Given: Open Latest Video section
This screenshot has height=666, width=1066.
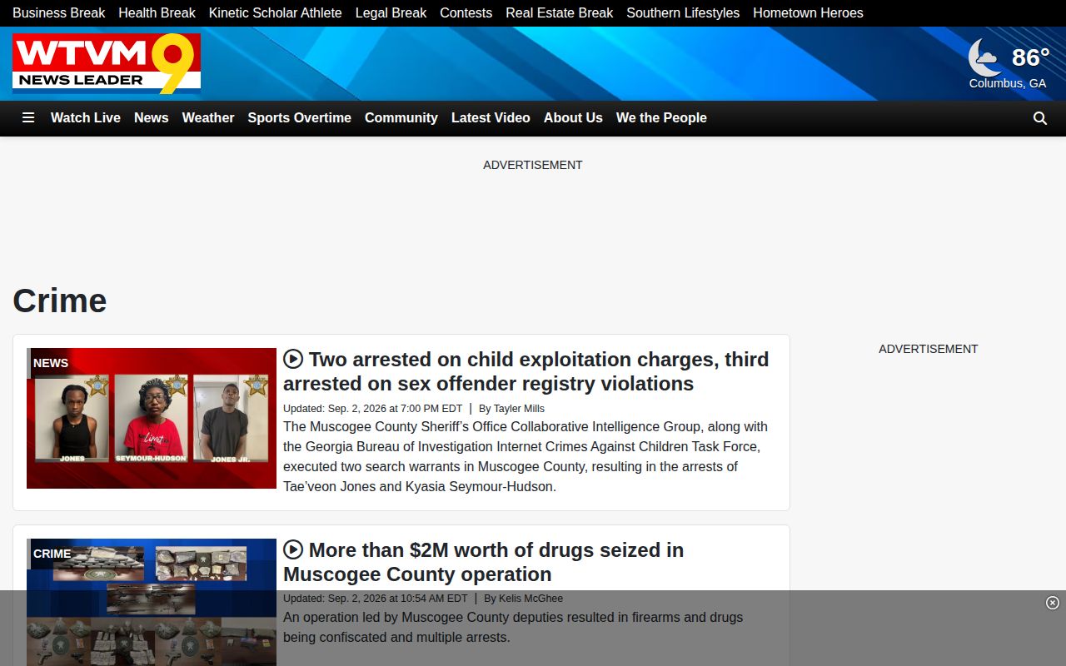Looking at the screenshot, I should [491, 118].
